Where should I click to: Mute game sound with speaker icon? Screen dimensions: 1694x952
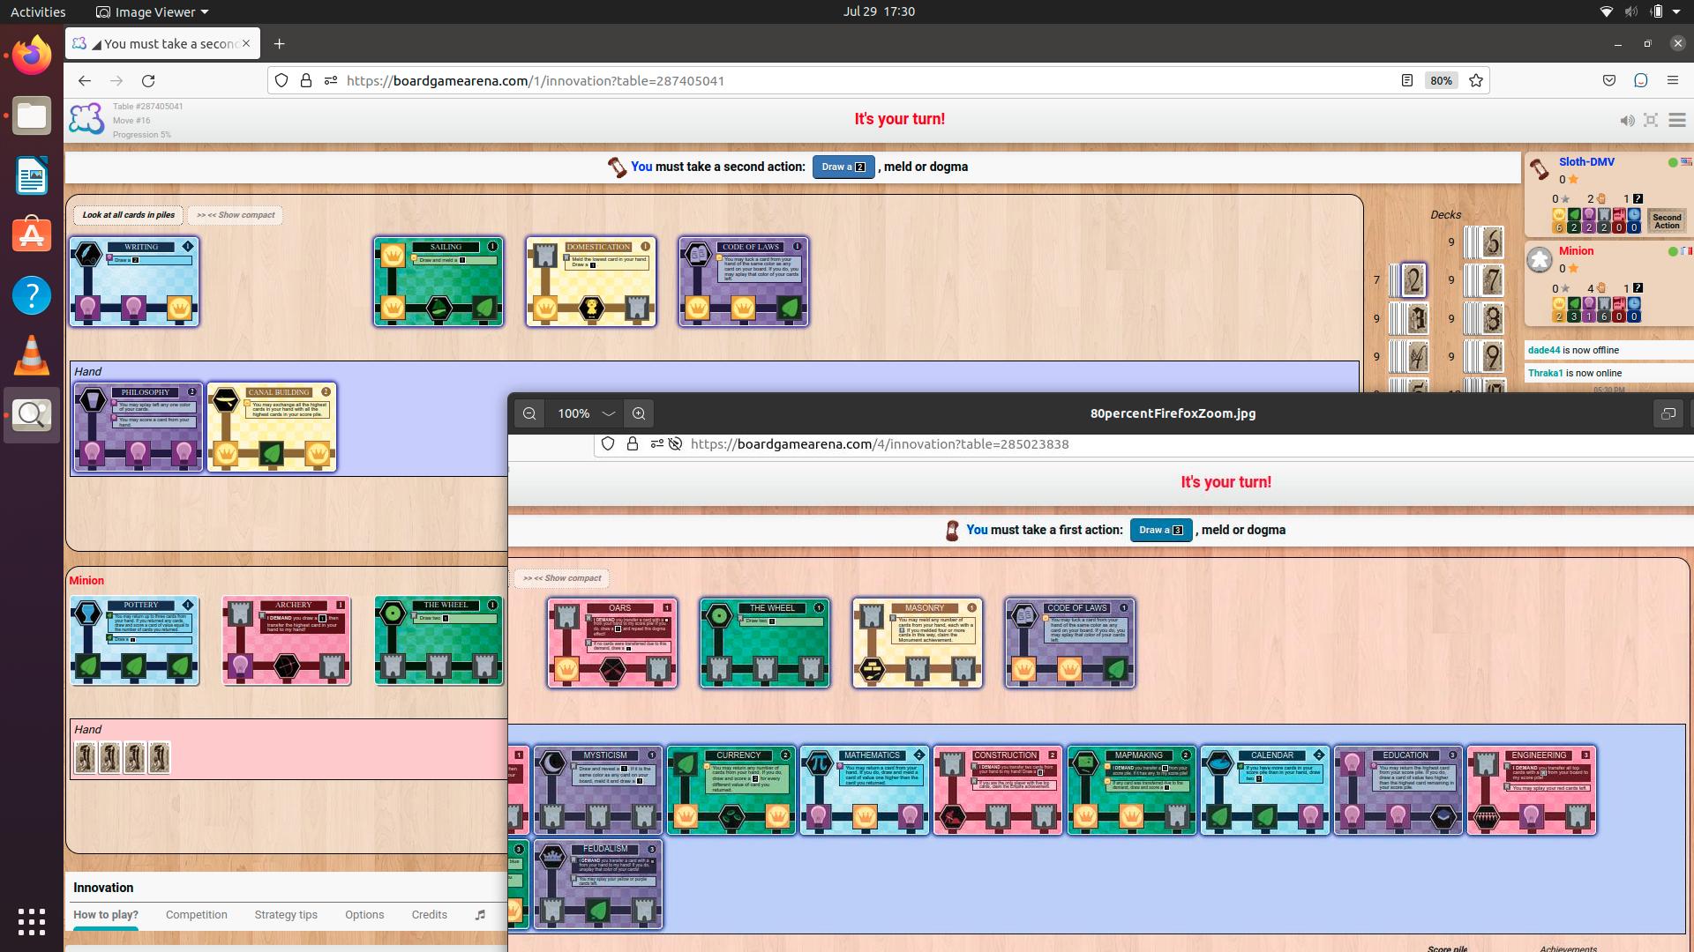point(1627,121)
